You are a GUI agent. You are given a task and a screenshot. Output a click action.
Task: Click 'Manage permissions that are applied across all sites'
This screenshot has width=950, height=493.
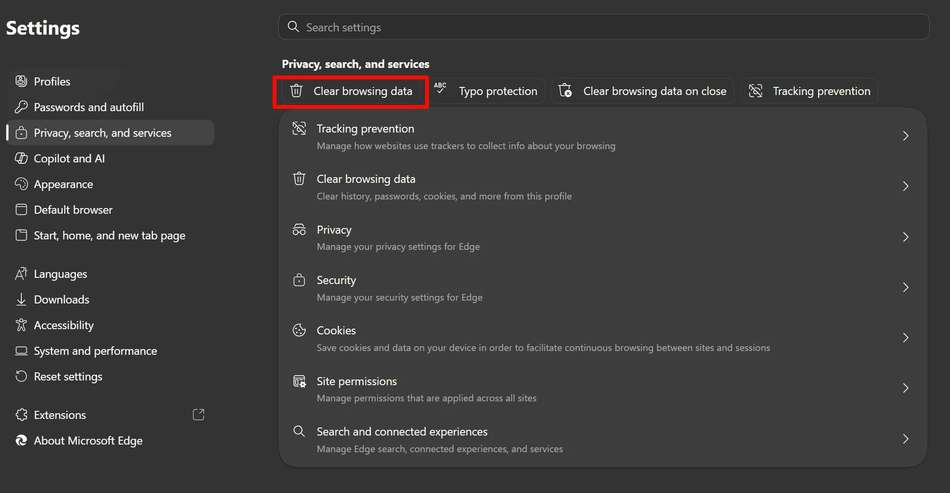coord(427,398)
